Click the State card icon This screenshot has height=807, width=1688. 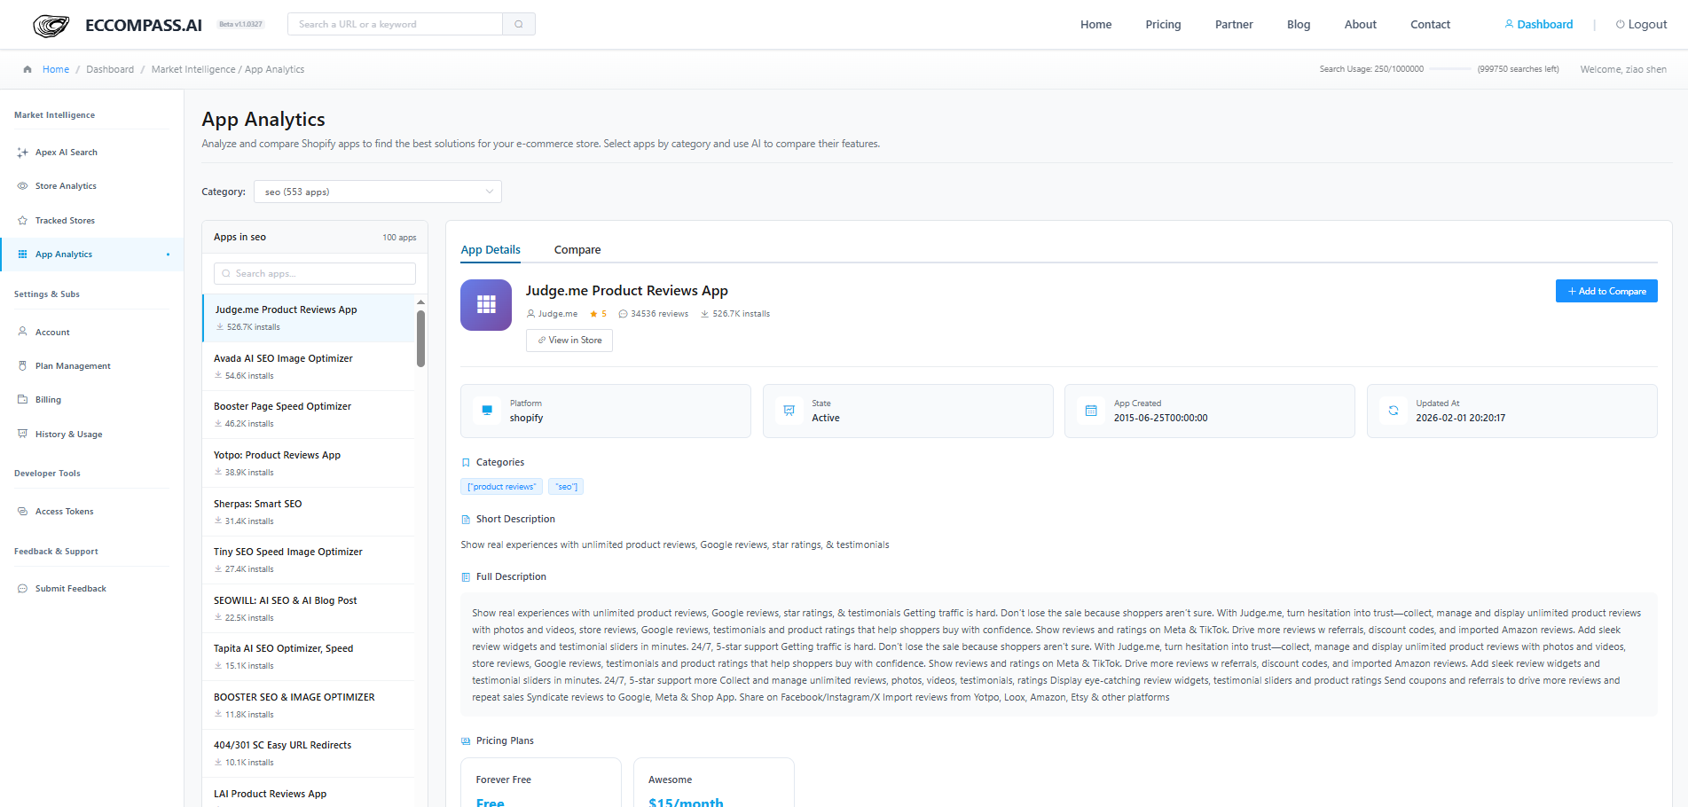coord(789,411)
